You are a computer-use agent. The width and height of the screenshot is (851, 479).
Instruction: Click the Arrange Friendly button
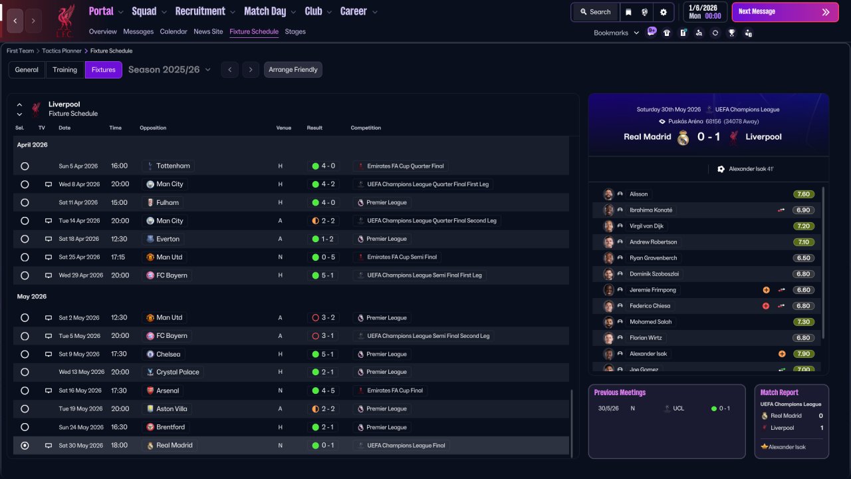[x=293, y=70]
